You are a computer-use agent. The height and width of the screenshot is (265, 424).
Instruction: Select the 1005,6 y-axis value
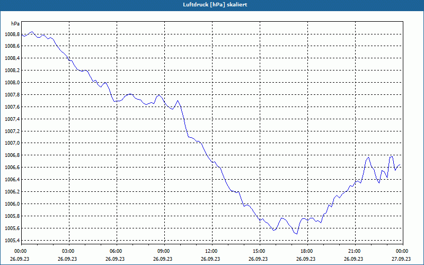pos(12,228)
